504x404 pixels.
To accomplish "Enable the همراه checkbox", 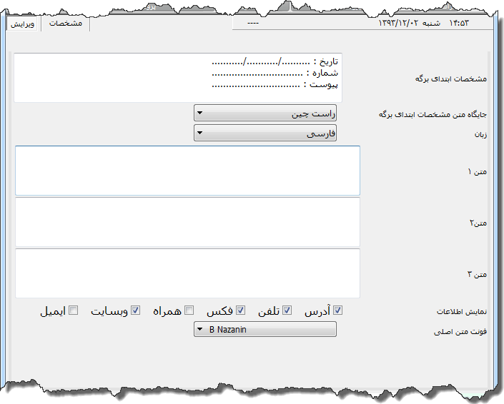I will (189, 310).
